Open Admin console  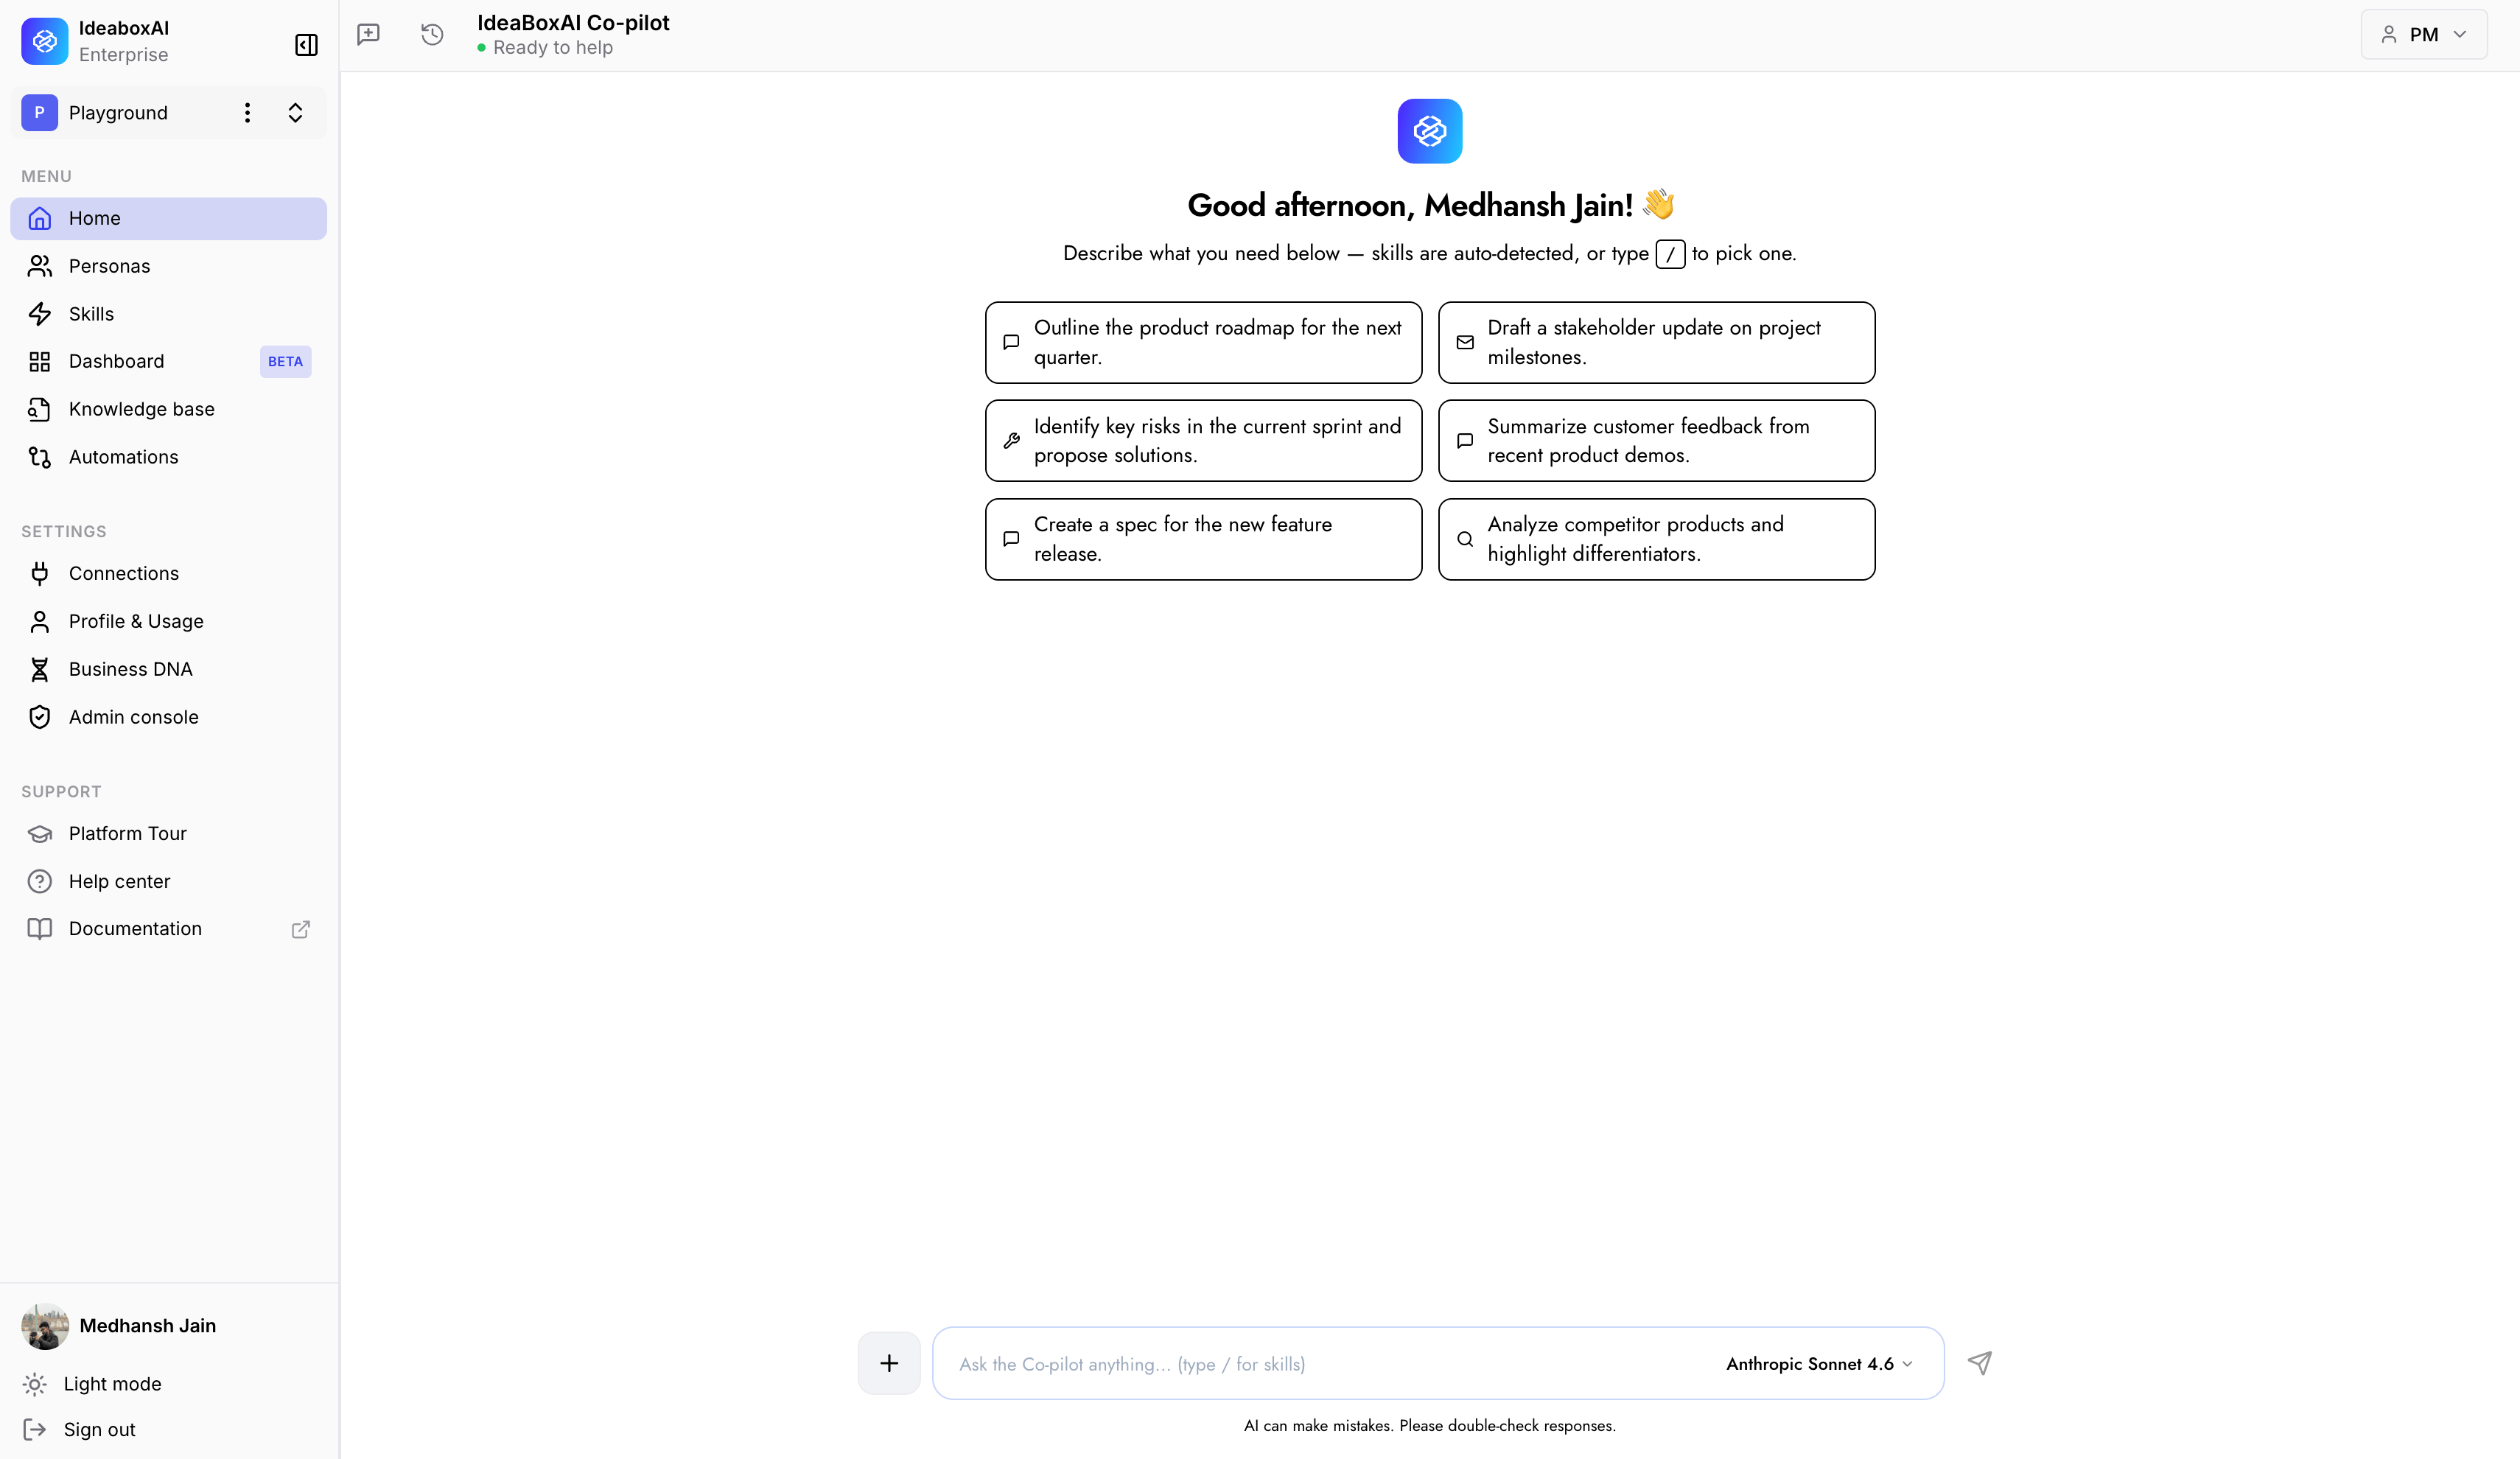click(169, 717)
